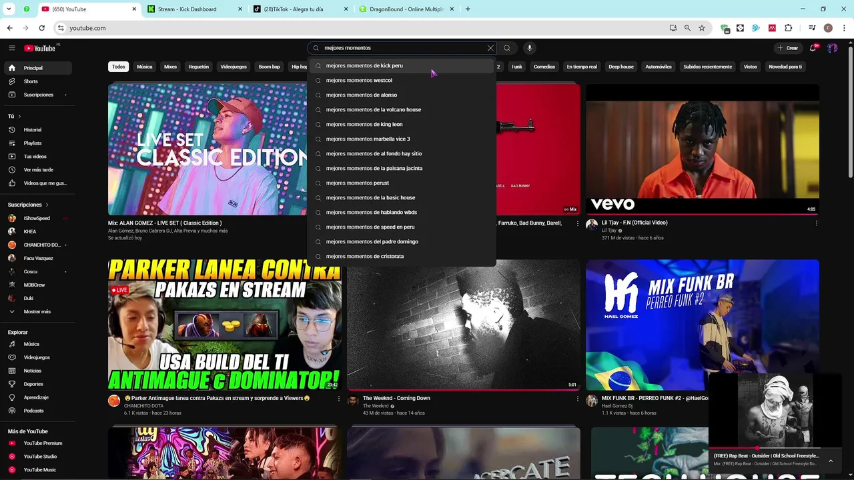Open options for Lil Tjay F.N video
This screenshot has width=854, height=480.
(x=816, y=223)
